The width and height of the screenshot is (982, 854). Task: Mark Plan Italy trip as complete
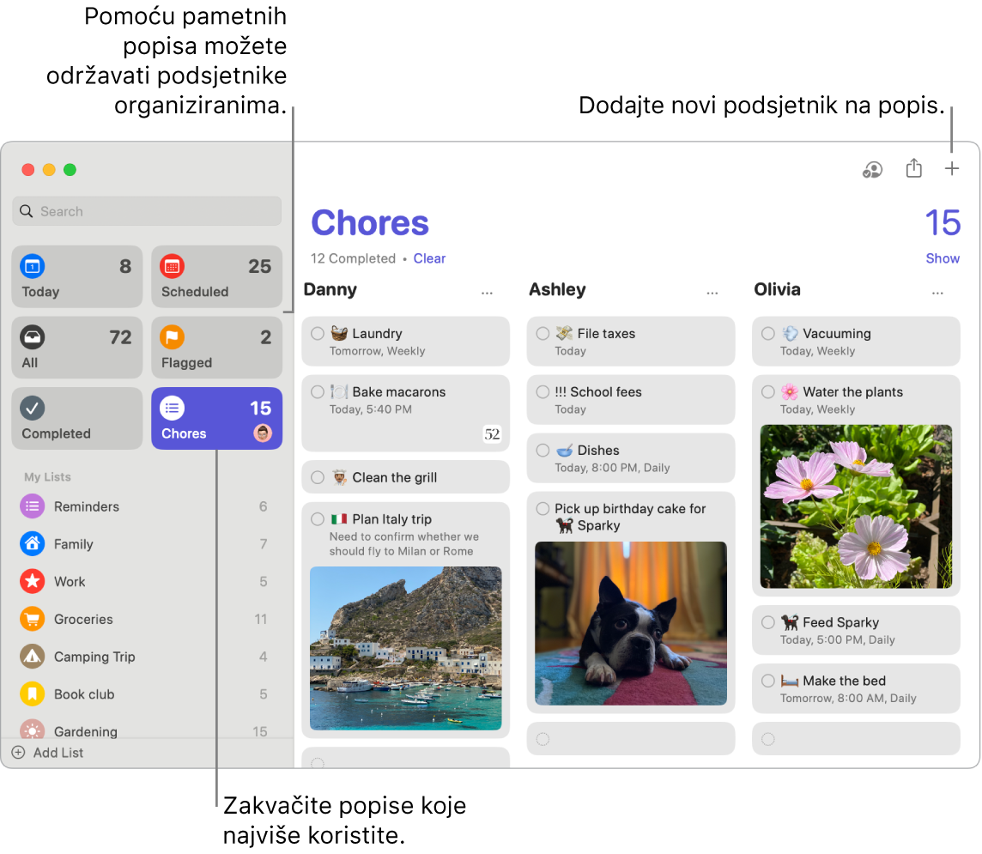pos(318,518)
